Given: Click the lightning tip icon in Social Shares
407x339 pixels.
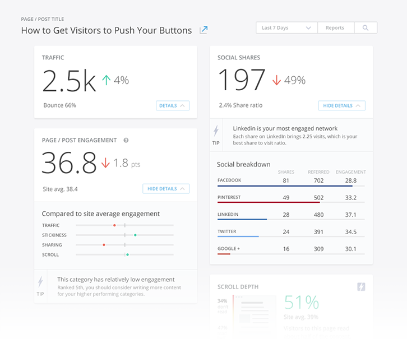Looking at the screenshot, I should coord(216,132).
